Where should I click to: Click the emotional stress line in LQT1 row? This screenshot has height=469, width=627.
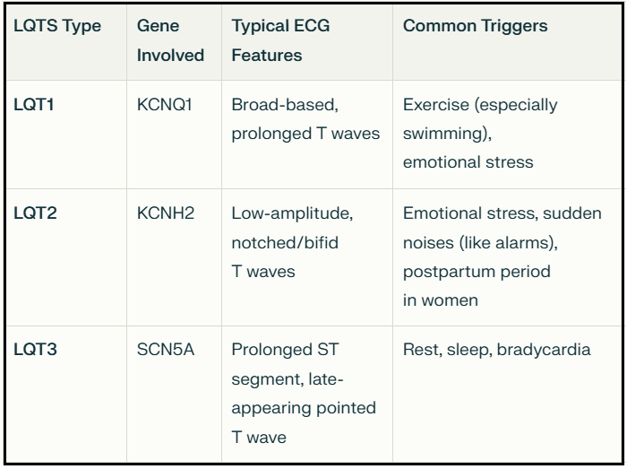[x=468, y=162]
